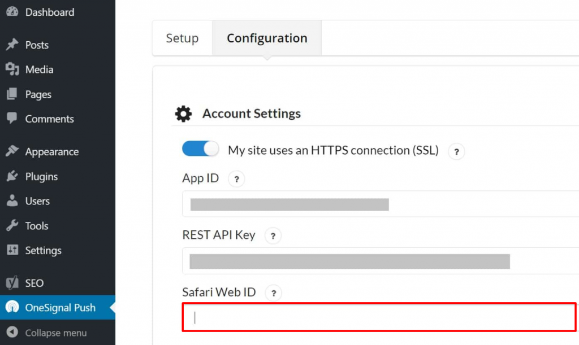Click the Comments bubble icon
Viewport: 579px width, 345px height.
click(x=12, y=118)
